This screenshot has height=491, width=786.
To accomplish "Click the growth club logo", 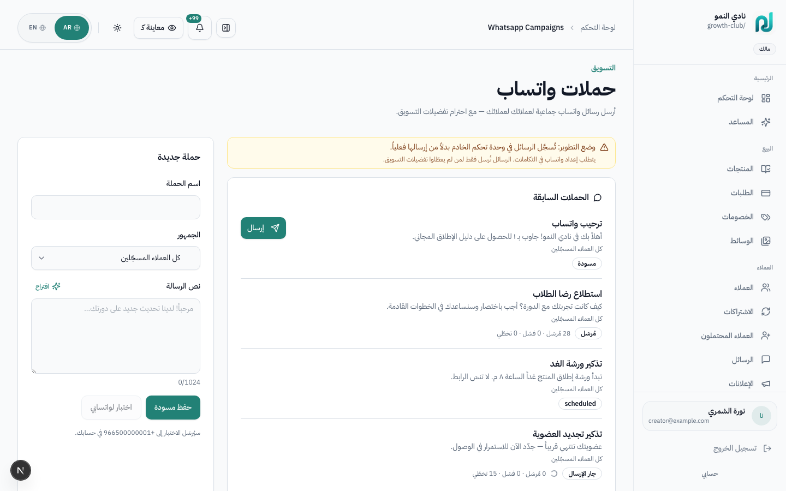I will pyautogui.click(x=764, y=22).
